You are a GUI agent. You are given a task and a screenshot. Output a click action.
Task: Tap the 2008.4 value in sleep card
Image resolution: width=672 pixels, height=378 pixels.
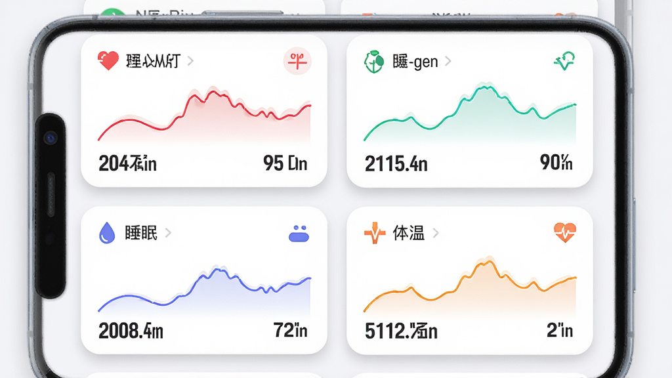(131, 331)
